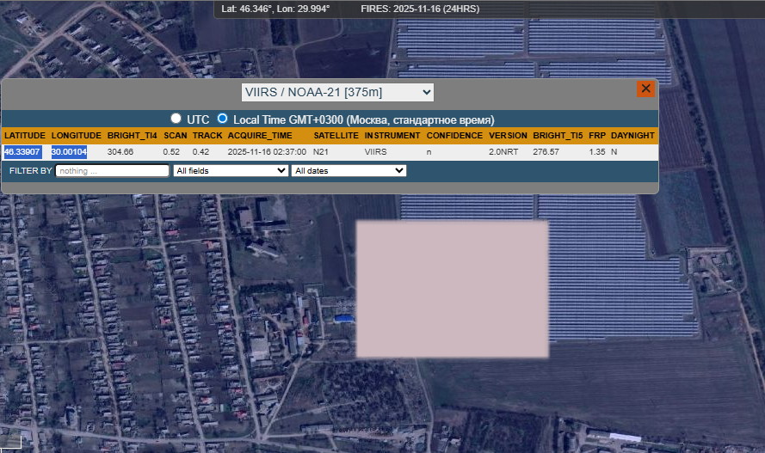Select the highlighted latitude value 46.33907
This screenshot has height=453, width=765.
pyautogui.click(x=22, y=152)
